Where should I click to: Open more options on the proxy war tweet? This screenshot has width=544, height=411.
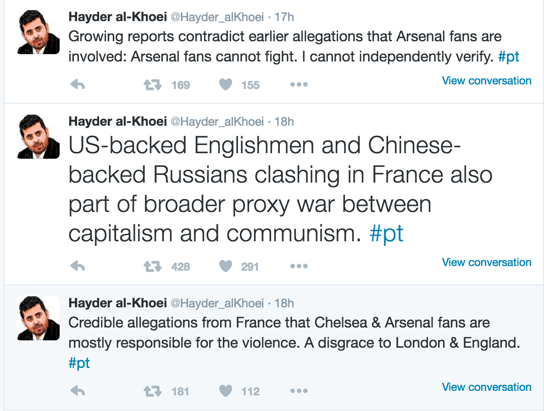pos(299,267)
